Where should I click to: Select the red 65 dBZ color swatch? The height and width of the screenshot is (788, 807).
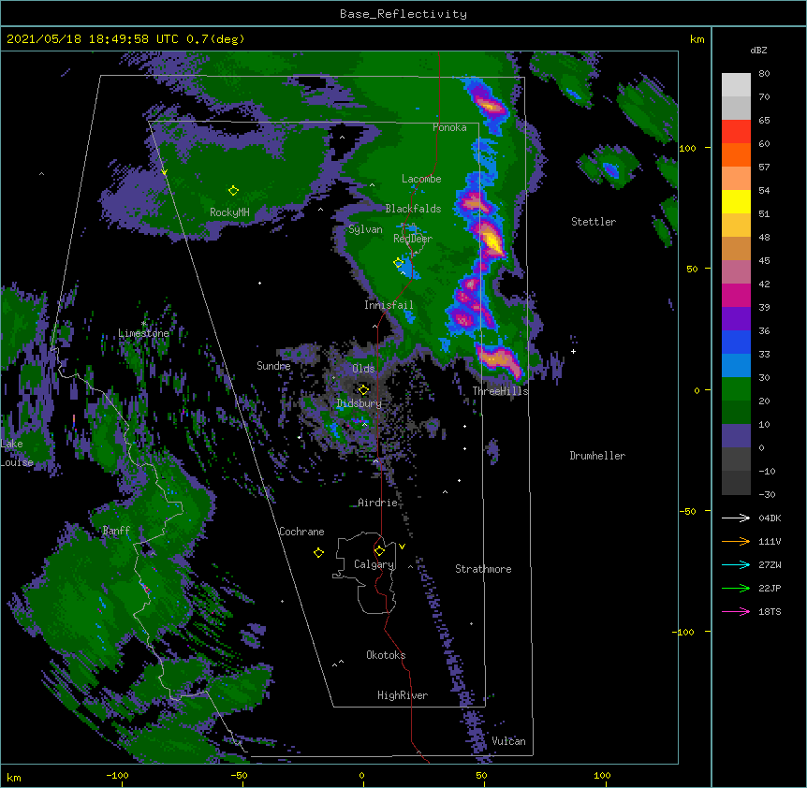point(736,132)
